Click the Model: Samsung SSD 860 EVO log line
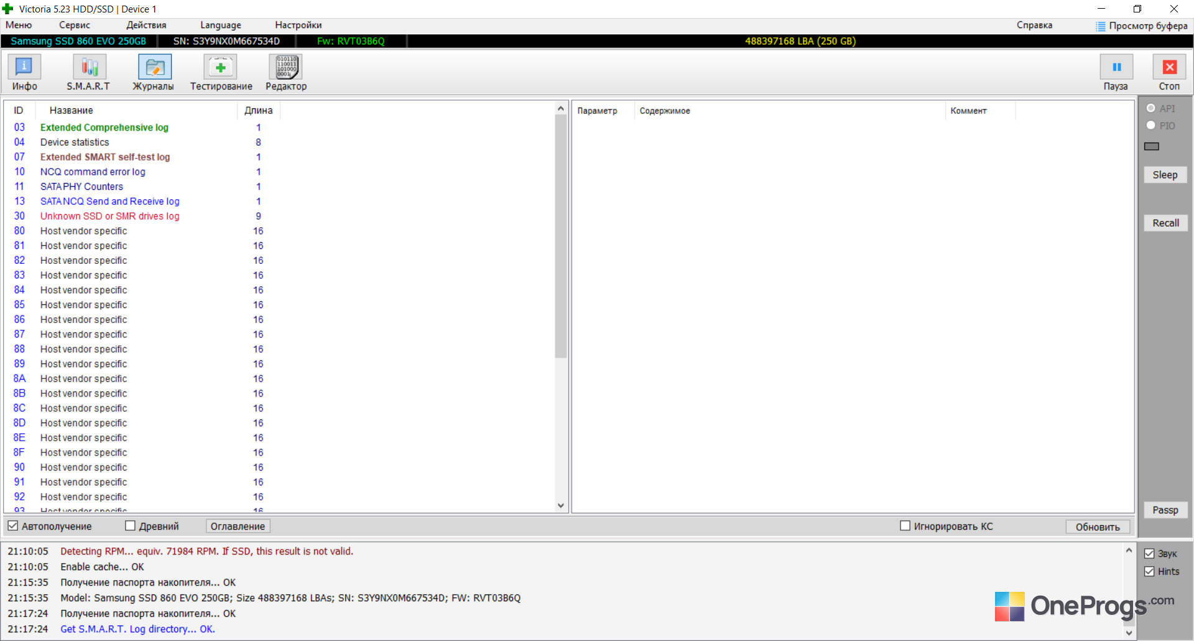1194x641 pixels. coord(290,598)
